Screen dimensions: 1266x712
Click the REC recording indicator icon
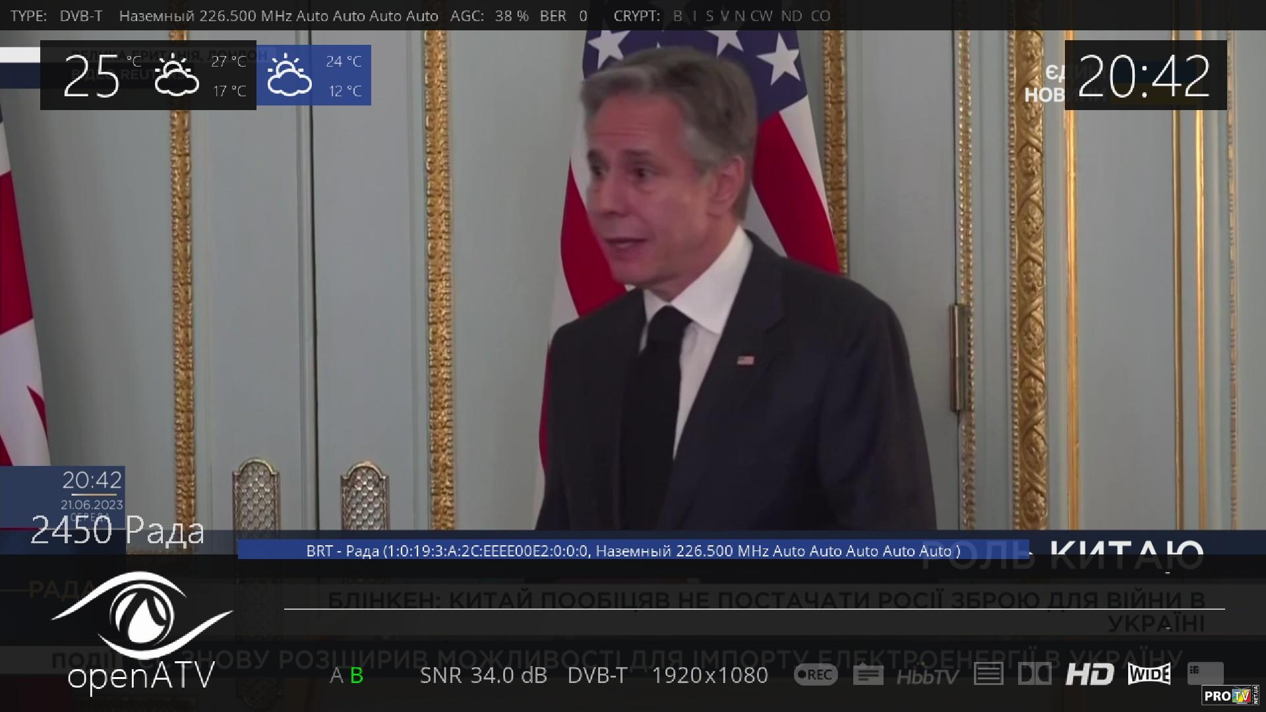816,674
